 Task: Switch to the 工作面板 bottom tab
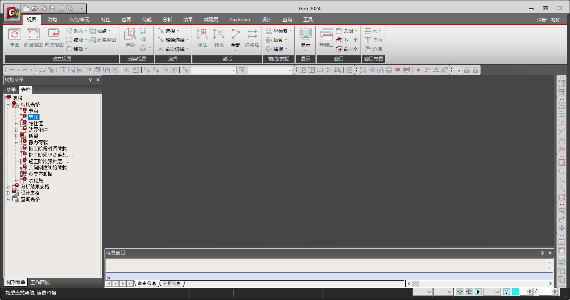click(40, 283)
